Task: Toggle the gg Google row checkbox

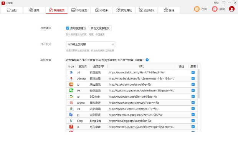Action: (x=193, y=109)
